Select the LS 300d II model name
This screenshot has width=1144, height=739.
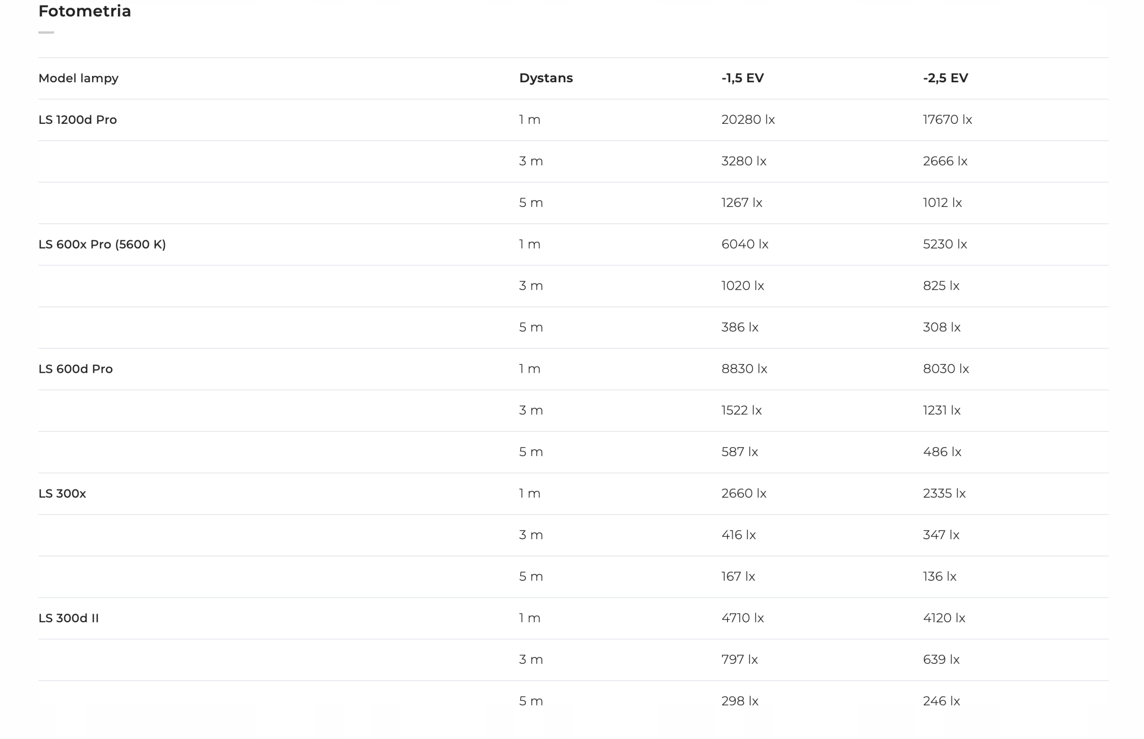pos(68,618)
